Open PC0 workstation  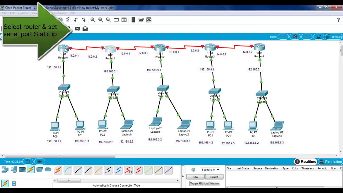55,127
